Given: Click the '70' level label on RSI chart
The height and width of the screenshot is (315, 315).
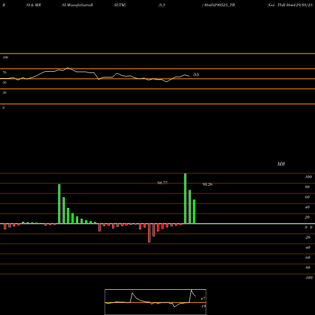Looking at the screenshot, I should coord(4,72).
